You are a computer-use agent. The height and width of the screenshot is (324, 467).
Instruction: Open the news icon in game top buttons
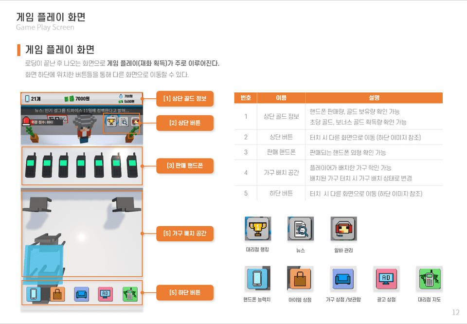pos(124,122)
